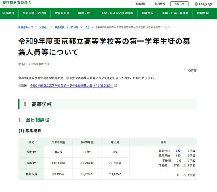Open the 採用情報 green navigation menu
The width and height of the screenshot is (217, 192).
tap(203, 13)
